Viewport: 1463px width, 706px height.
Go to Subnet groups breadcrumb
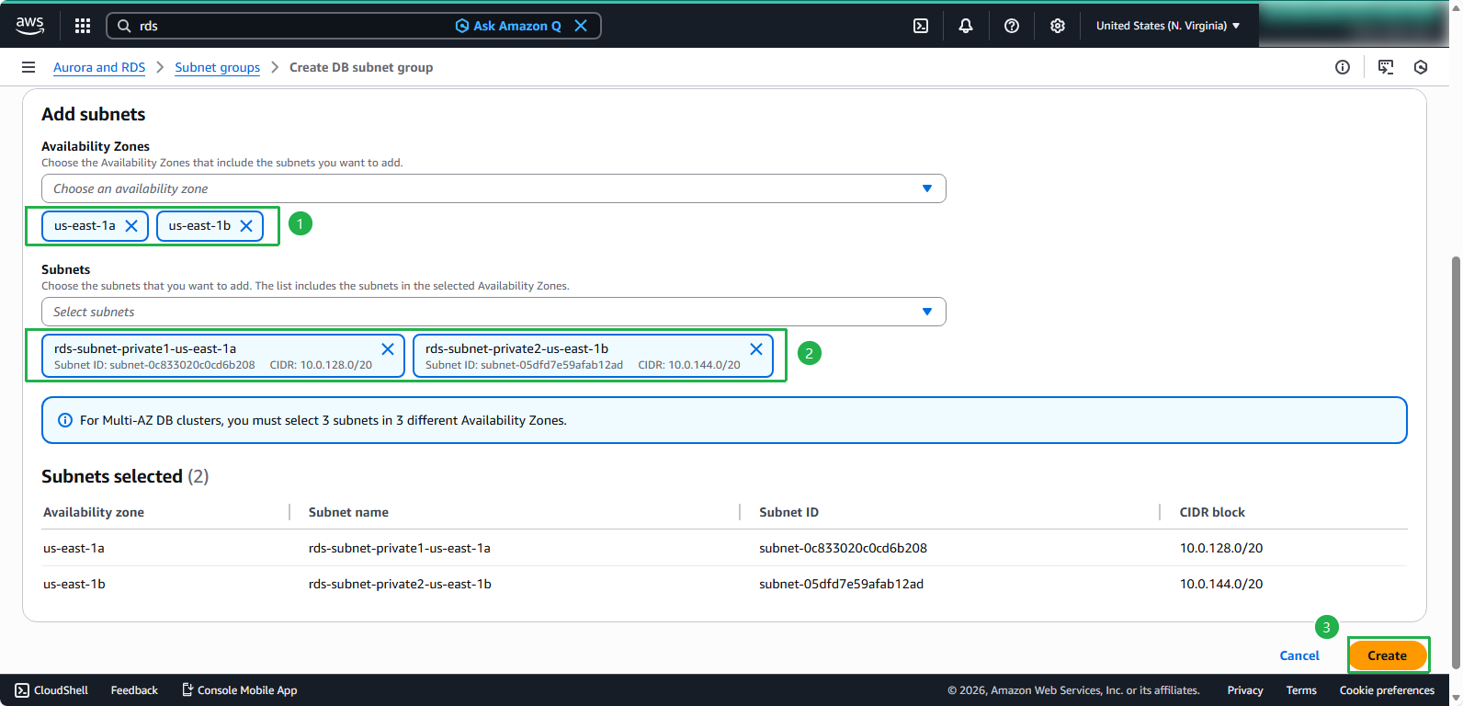(x=218, y=67)
